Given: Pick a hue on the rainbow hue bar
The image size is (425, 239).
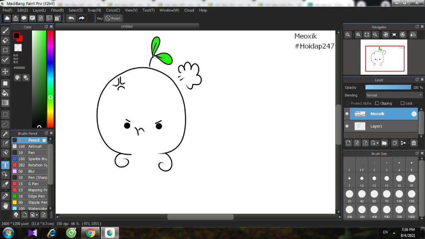Looking at the screenshot, I should [50, 79].
